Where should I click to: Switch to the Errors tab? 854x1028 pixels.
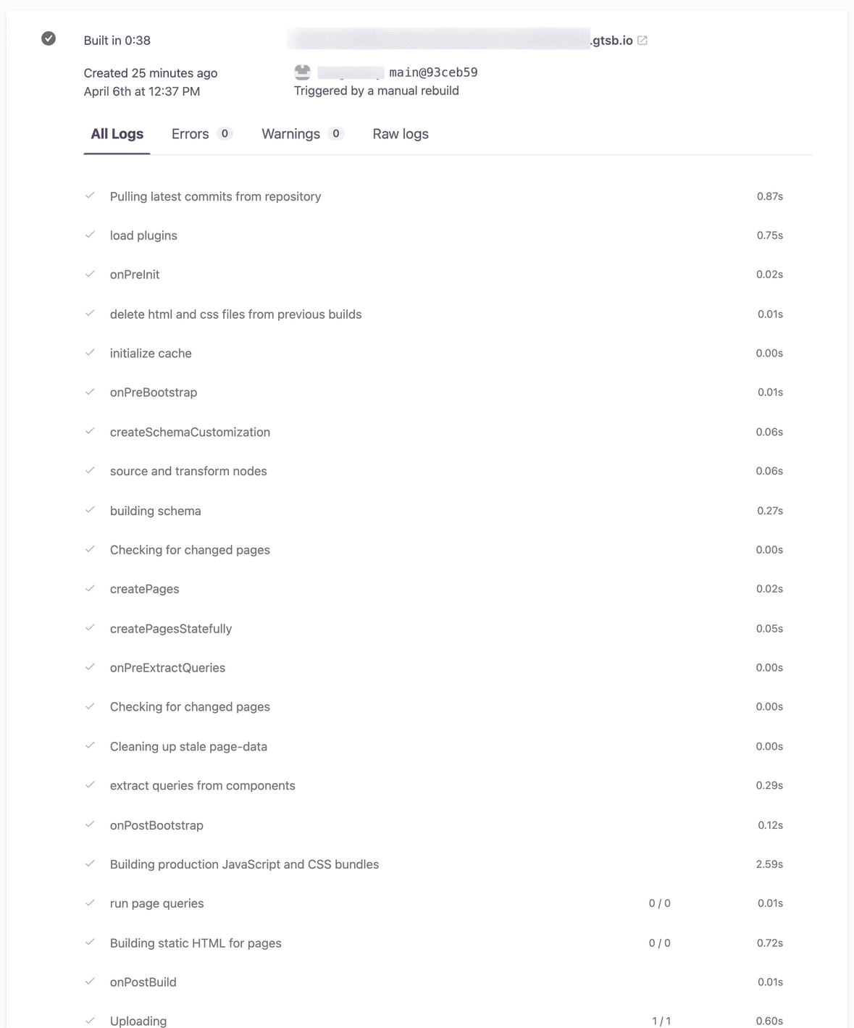(189, 133)
